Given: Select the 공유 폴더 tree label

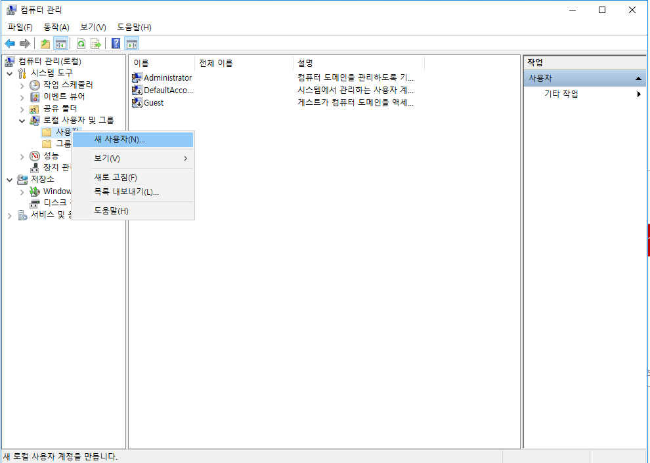Looking at the screenshot, I should (60, 108).
